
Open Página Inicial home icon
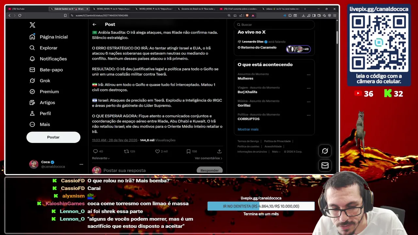point(32,37)
